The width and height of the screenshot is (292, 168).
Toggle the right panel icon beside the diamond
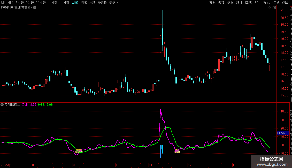274,8
